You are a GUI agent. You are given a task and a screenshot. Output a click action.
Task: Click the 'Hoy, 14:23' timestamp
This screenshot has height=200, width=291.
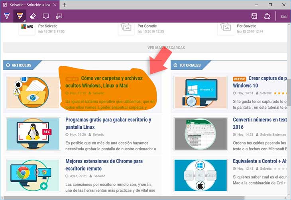click(x=245, y=135)
